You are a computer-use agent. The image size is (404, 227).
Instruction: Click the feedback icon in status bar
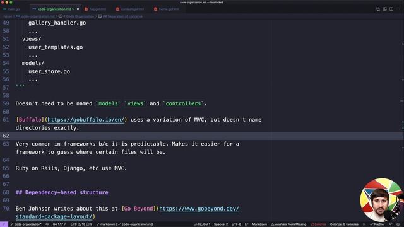tap(391, 224)
